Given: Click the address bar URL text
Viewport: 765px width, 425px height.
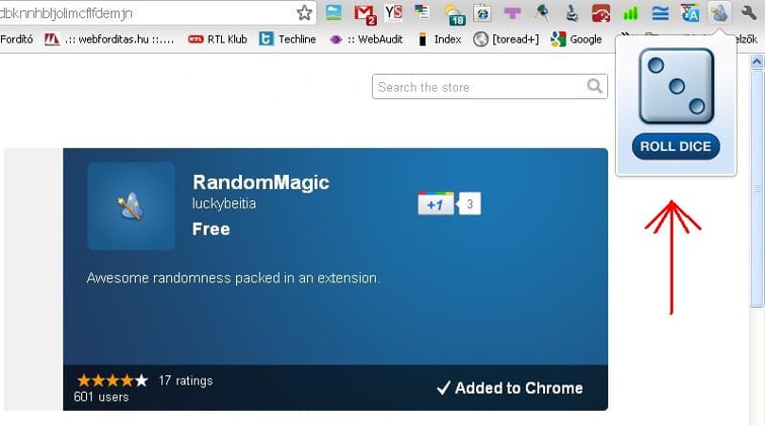Looking at the screenshot, I should coord(66,13).
